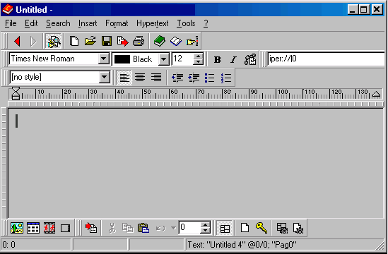The width and height of the screenshot is (388, 254).
Task: Undo with the curved arrow icon
Action: tap(160, 228)
